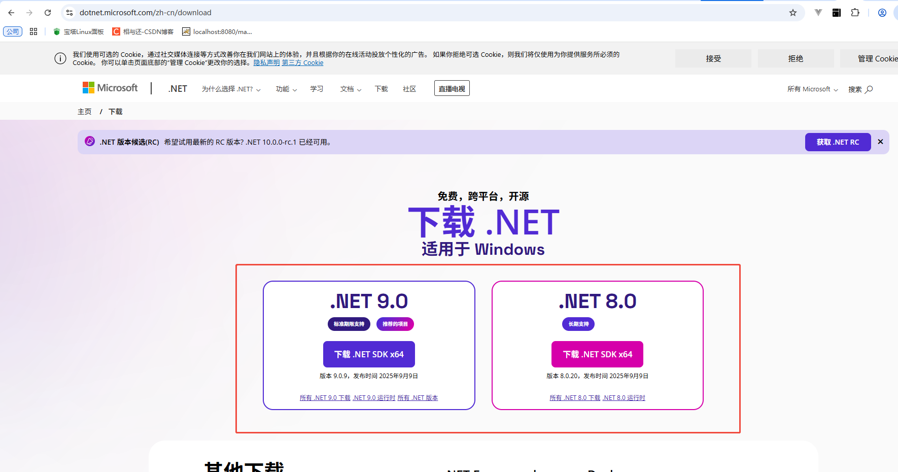Open the 第三方 Cookie link
This screenshot has height=472, width=898.
point(302,63)
